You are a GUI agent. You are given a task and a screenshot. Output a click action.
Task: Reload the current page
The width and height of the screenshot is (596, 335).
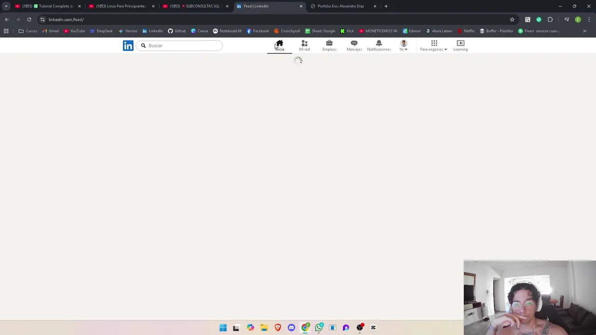click(29, 20)
